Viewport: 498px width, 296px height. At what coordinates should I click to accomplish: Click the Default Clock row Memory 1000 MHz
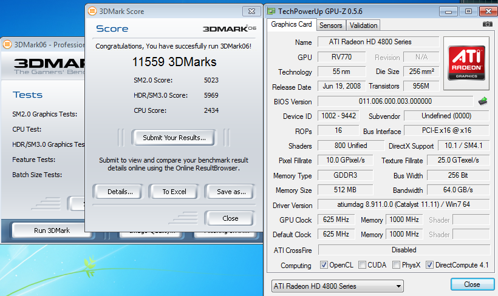pyautogui.click(x=404, y=234)
